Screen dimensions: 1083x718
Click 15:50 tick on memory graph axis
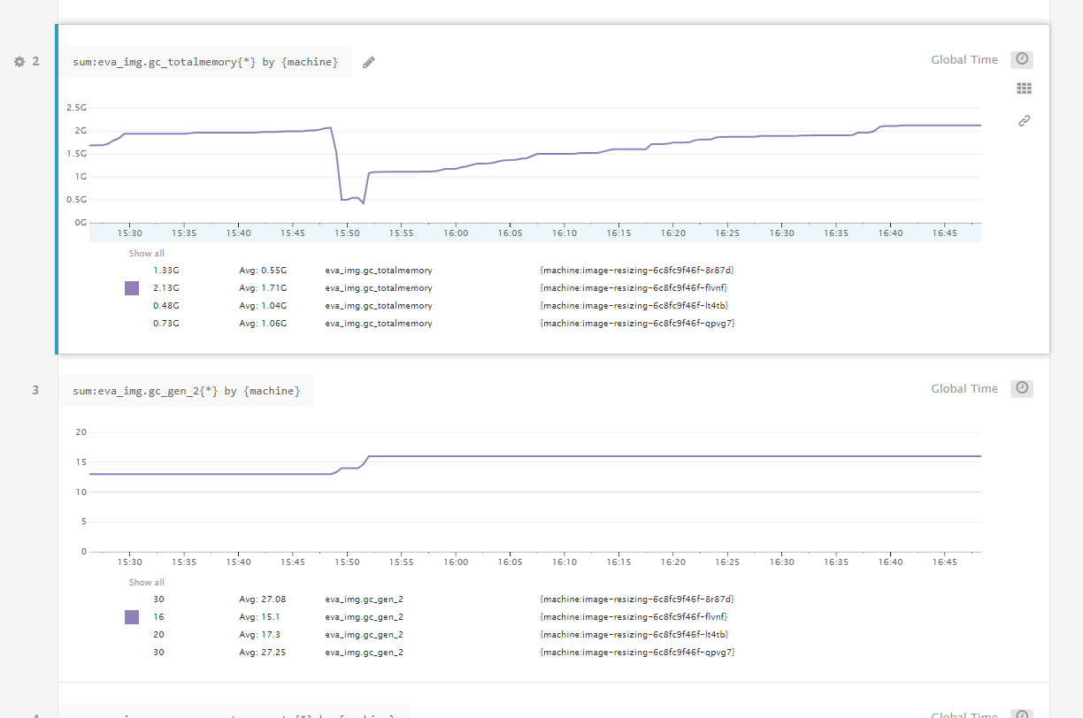click(x=348, y=233)
